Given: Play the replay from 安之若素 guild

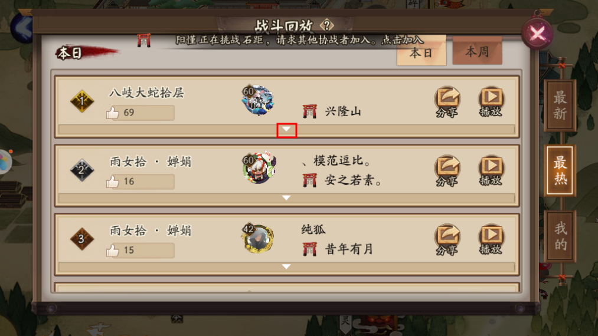Looking at the screenshot, I should point(491,170).
